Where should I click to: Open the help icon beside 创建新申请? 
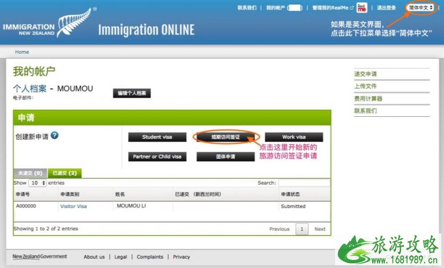point(54,135)
